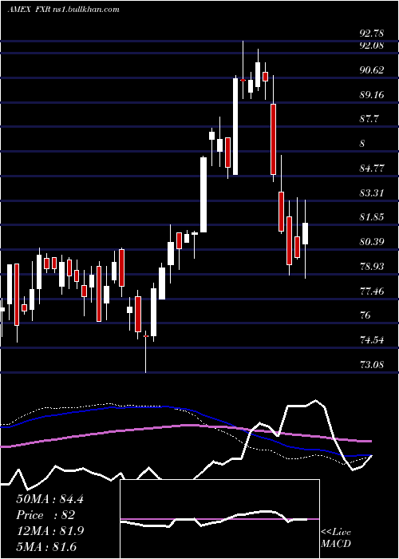Viewport: 399px width, 559px height.
Task: Click the 76 price axis label
Action: (365, 315)
